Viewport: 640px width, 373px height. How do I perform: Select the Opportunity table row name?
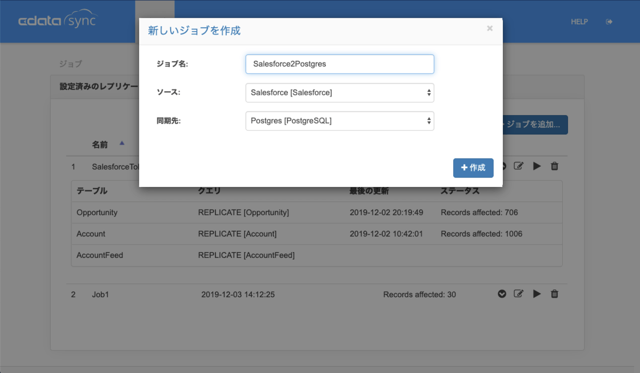click(97, 213)
